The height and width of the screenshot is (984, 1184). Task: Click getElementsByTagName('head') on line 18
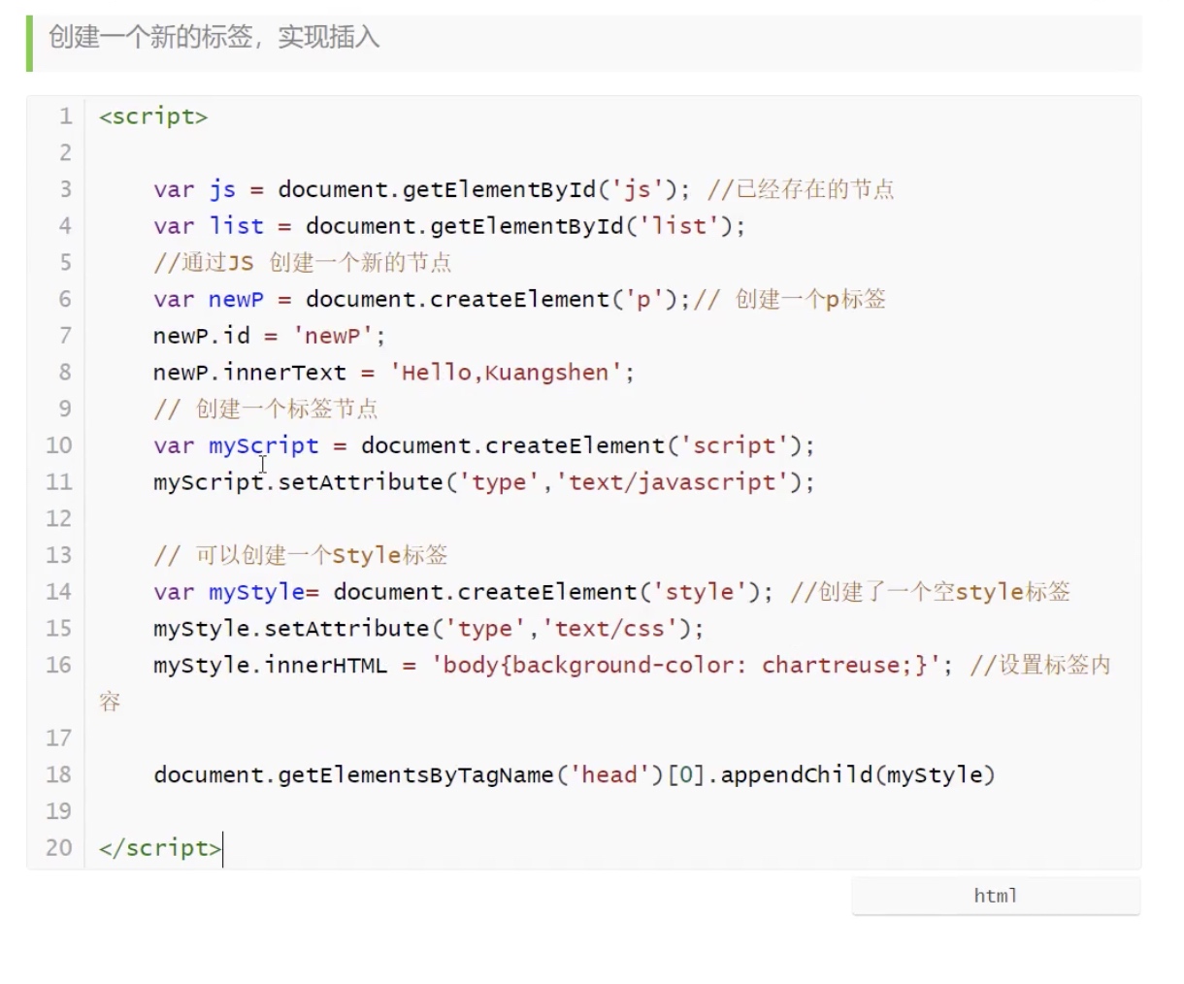tap(471, 774)
